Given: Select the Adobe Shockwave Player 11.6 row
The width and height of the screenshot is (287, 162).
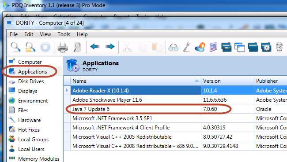Looking at the screenshot, I should (x=175, y=99).
